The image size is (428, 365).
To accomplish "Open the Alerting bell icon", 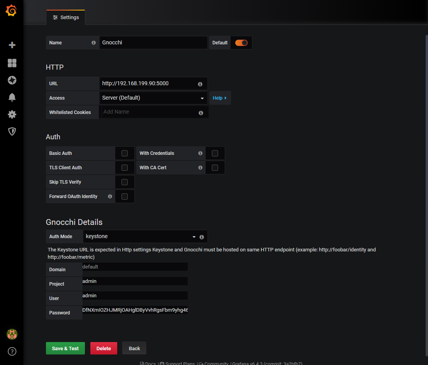I will [12, 97].
